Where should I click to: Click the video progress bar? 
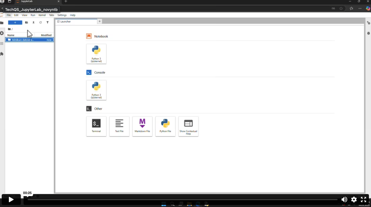pos(182,200)
